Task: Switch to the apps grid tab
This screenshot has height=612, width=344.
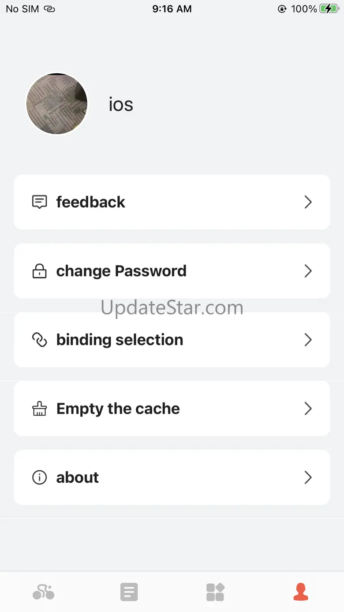Action: [x=215, y=592]
